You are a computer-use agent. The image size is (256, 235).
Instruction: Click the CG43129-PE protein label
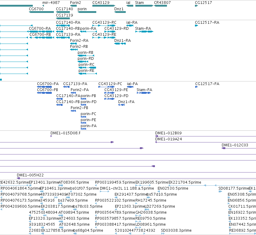[116, 90]
